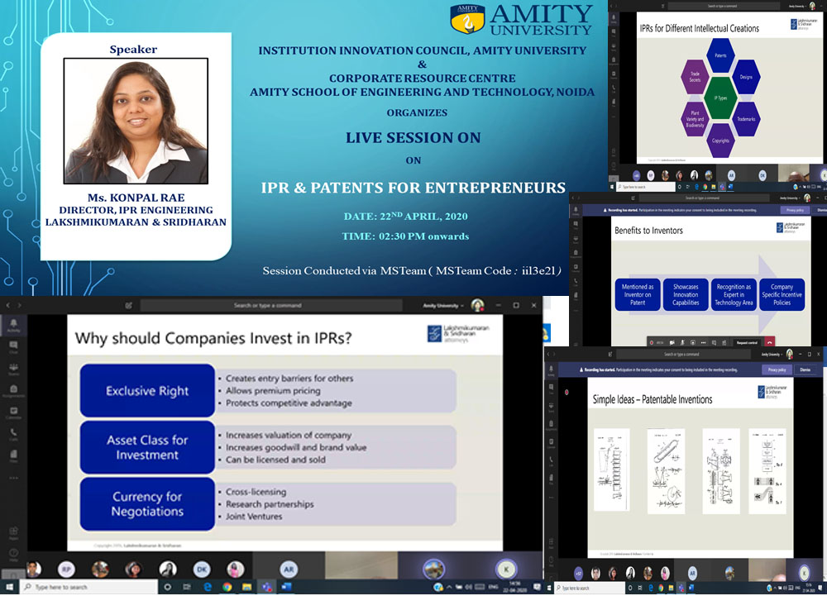Click 'Patents' hexagon on IPRs slide
The height and width of the screenshot is (596, 827).
tap(720, 55)
